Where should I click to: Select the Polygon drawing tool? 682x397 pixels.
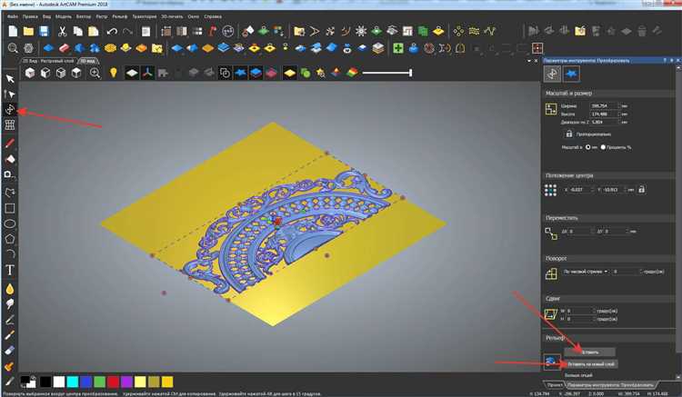coord(10,239)
